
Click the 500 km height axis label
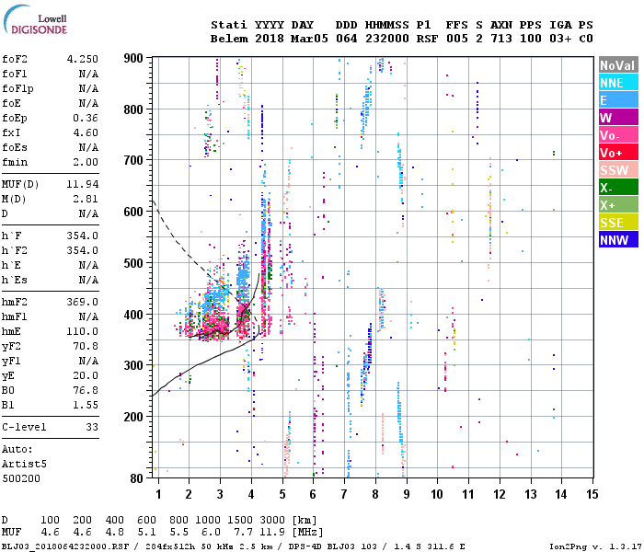click(x=133, y=263)
